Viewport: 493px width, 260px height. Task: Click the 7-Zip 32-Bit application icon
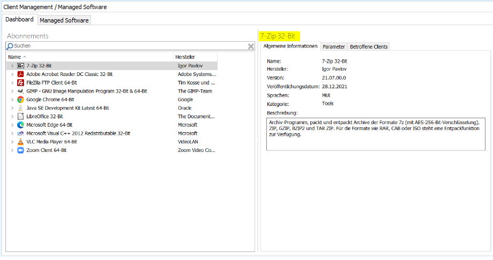(20, 66)
